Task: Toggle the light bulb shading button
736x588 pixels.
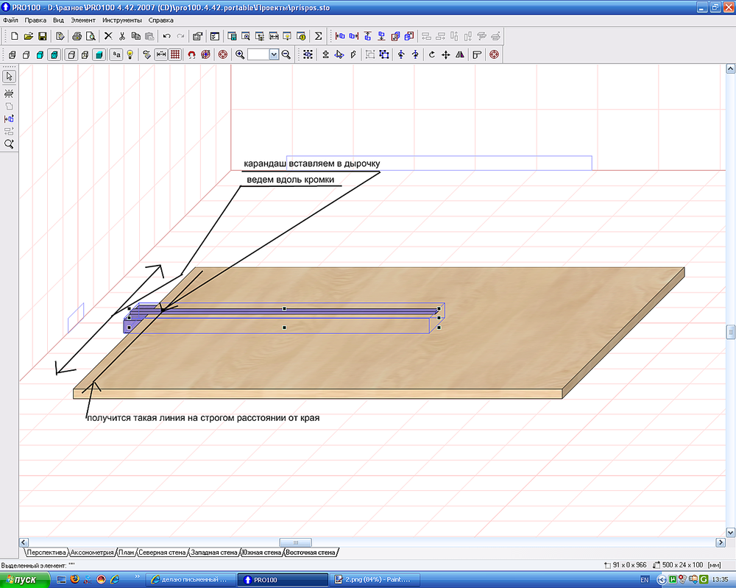Action: [x=130, y=54]
